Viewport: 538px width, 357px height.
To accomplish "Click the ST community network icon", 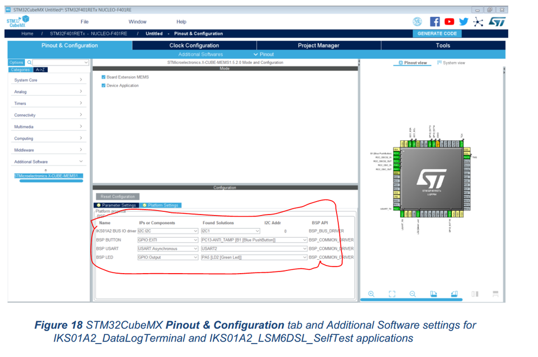I will pos(478,22).
